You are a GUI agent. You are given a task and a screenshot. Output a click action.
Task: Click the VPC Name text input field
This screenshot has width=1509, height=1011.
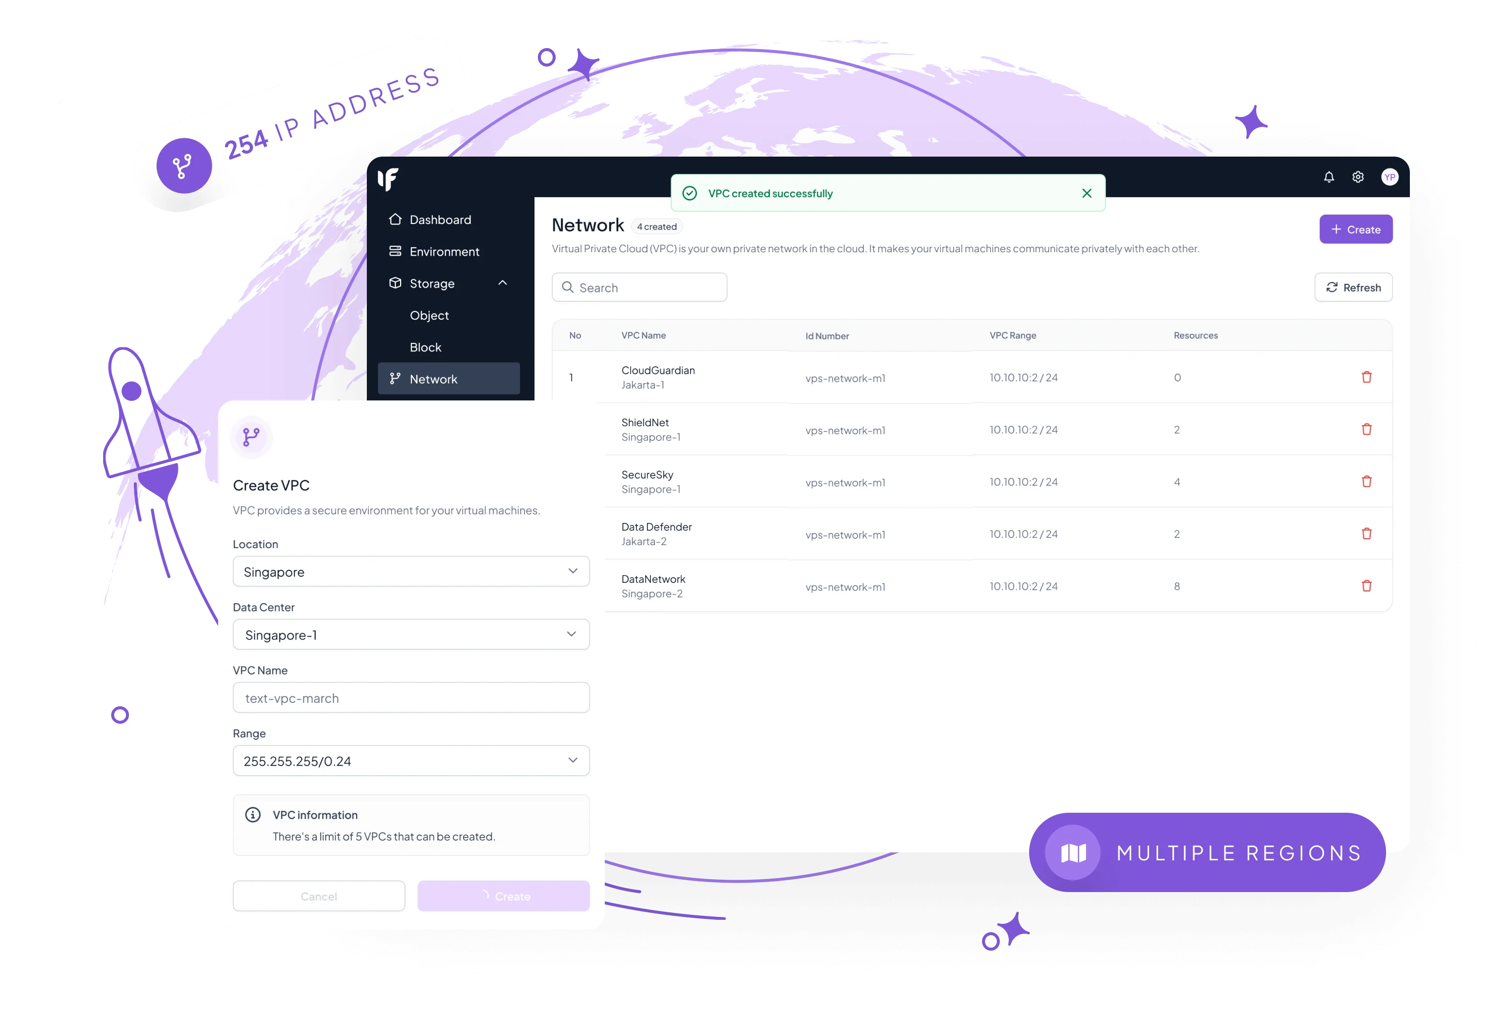click(x=409, y=697)
